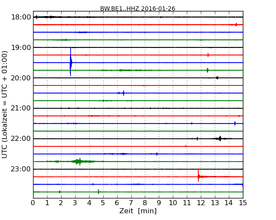The image size is (276, 220).
Task: Select the 20:00 y-axis tick label
Action: point(21,78)
